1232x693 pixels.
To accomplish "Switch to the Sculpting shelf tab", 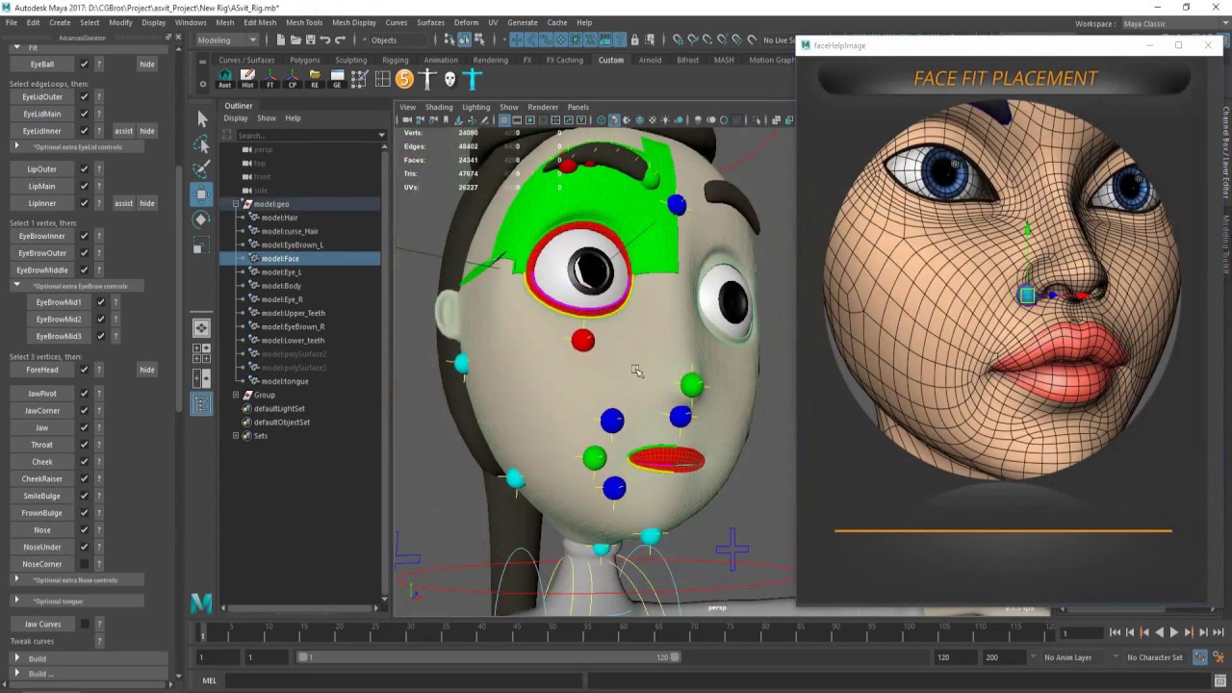I will (350, 60).
